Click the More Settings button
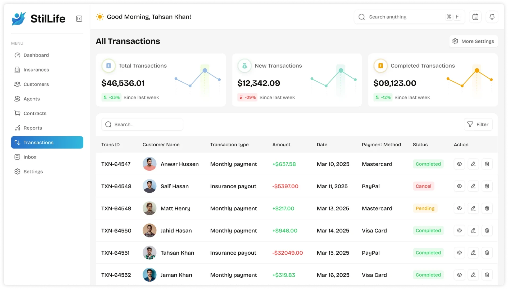508x289 pixels. coord(473,41)
